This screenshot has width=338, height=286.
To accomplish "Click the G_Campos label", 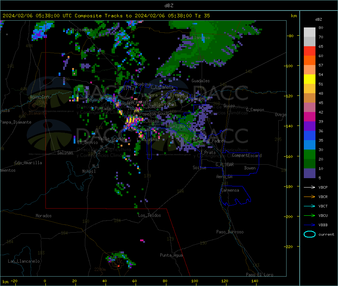I will (x=255, y=110).
